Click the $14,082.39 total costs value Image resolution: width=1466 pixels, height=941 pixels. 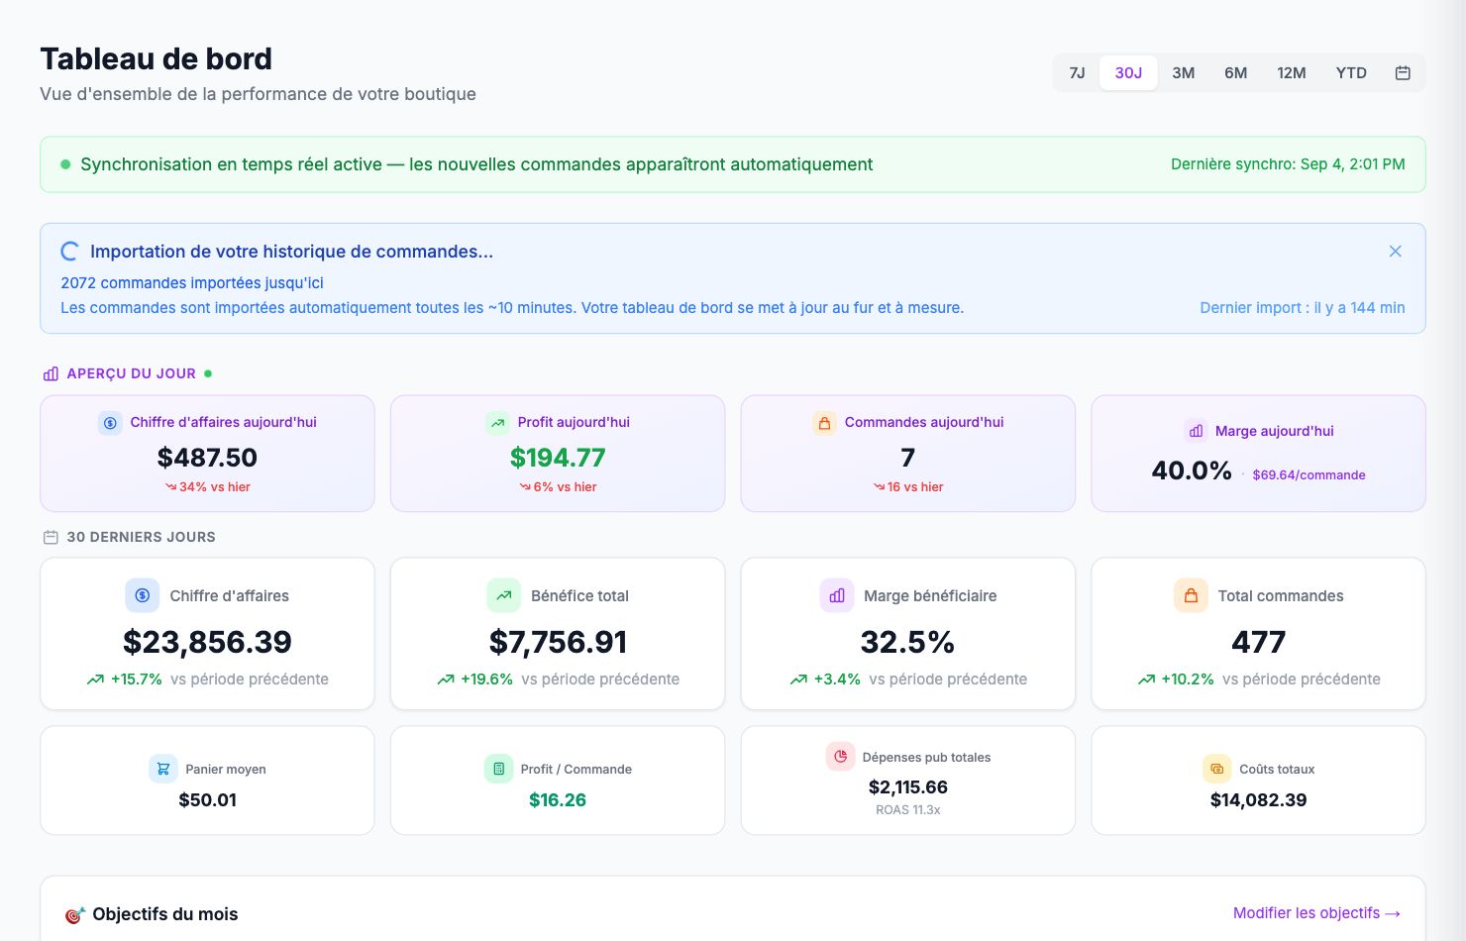click(1258, 800)
